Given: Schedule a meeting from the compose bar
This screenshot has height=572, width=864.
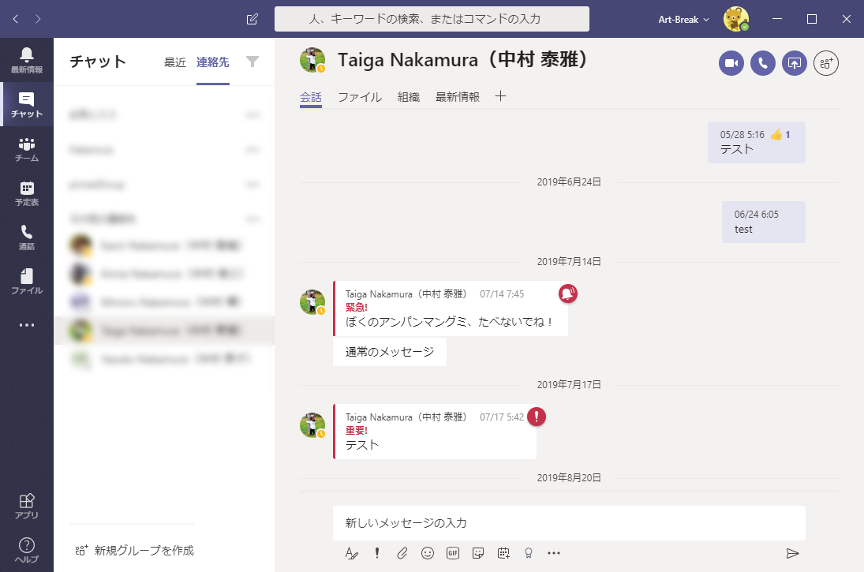Looking at the screenshot, I should pyautogui.click(x=503, y=554).
